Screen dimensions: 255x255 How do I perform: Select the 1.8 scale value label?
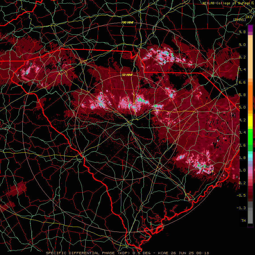pos(242,158)
